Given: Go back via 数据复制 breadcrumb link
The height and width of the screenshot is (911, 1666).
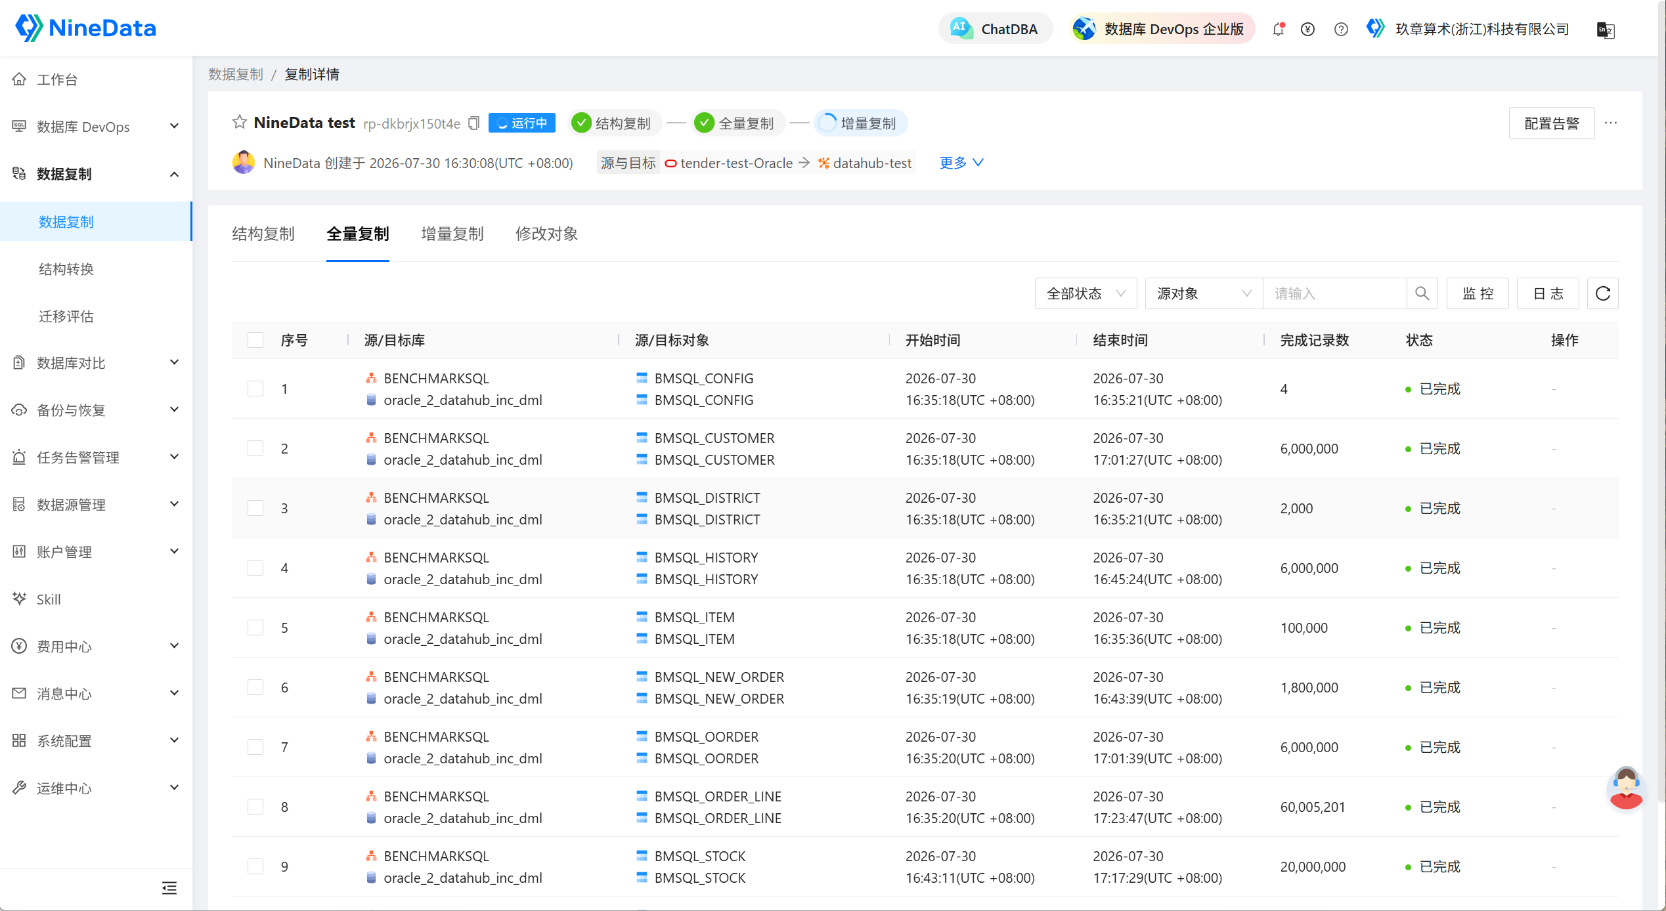Looking at the screenshot, I should 236,74.
